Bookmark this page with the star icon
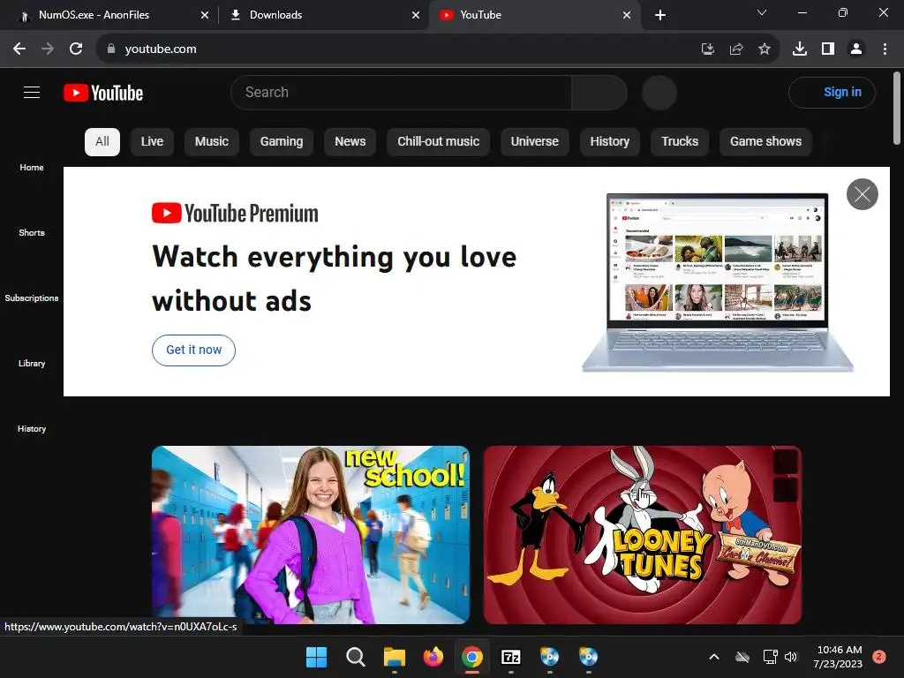Viewport: 904px width, 678px height. point(765,49)
